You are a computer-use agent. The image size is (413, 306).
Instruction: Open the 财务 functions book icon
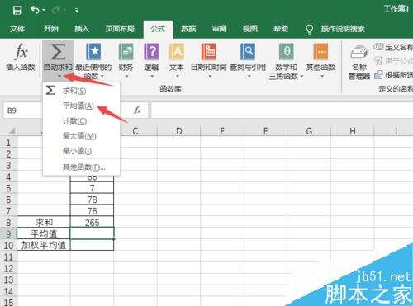126,51
